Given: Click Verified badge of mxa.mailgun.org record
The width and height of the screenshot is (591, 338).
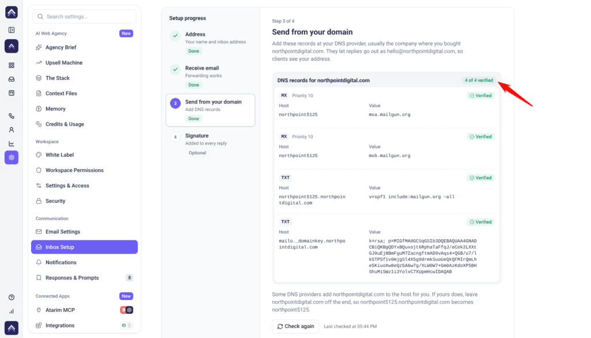Looking at the screenshot, I should (x=481, y=96).
